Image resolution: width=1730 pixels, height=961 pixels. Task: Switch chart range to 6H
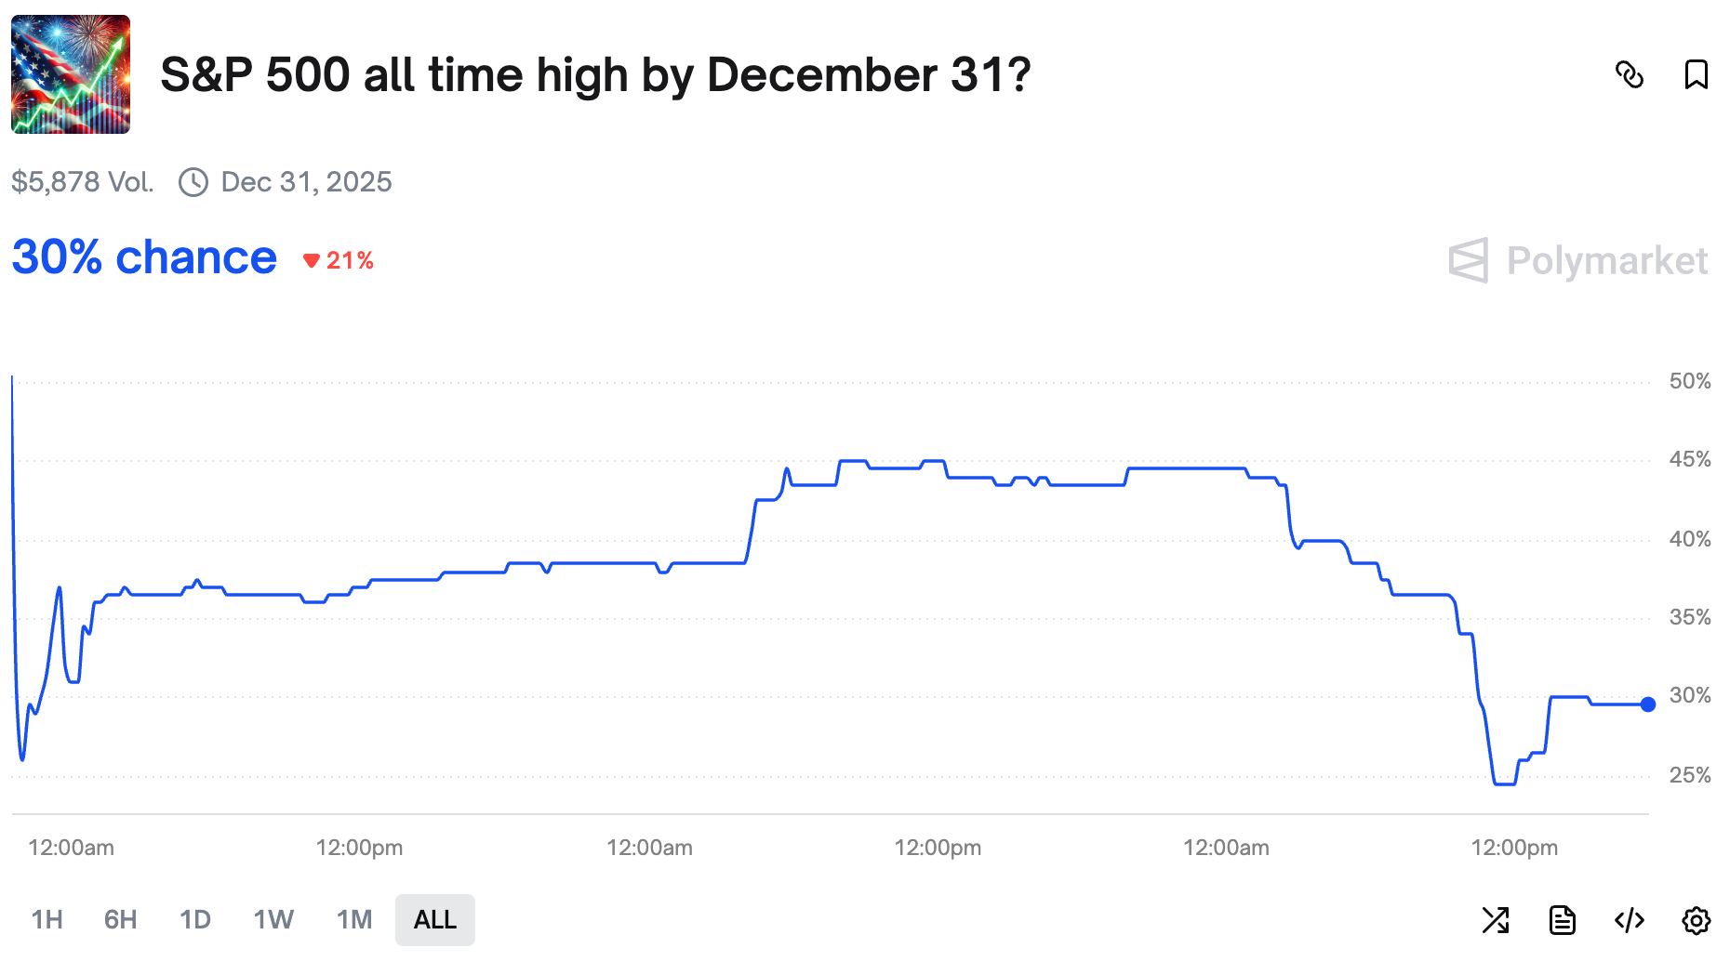tap(120, 920)
